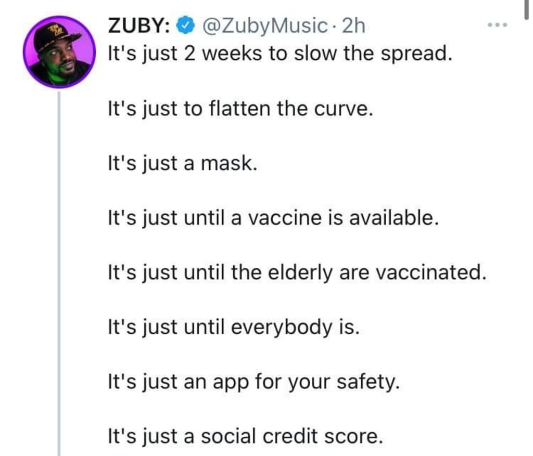Click the ZUBY display name

(x=137, y=25)
